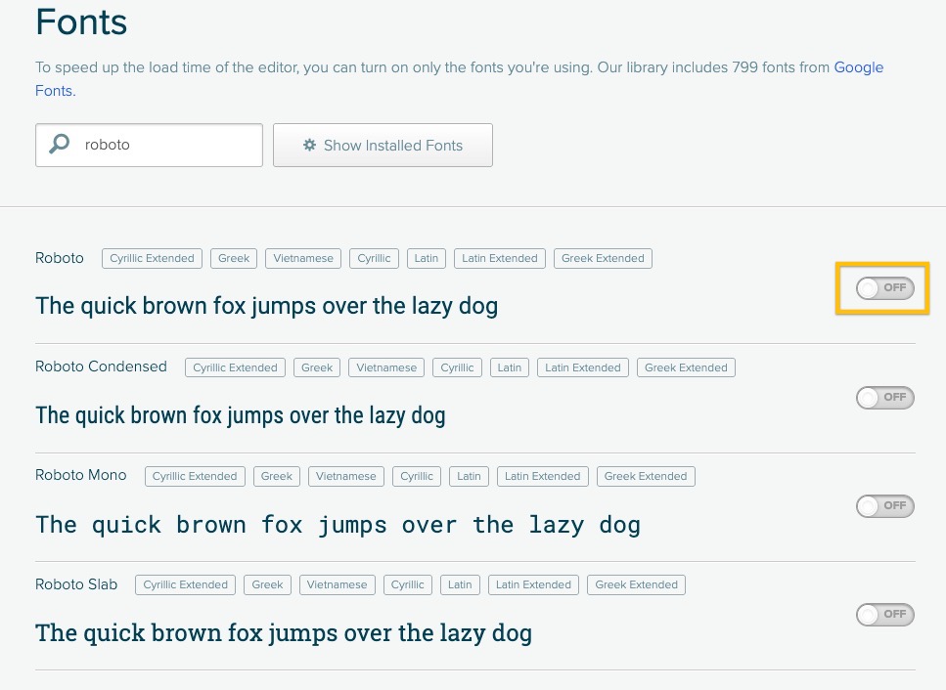
Task: Click Roboto Mono row Latin tag
Action: (x=469, y=476)
